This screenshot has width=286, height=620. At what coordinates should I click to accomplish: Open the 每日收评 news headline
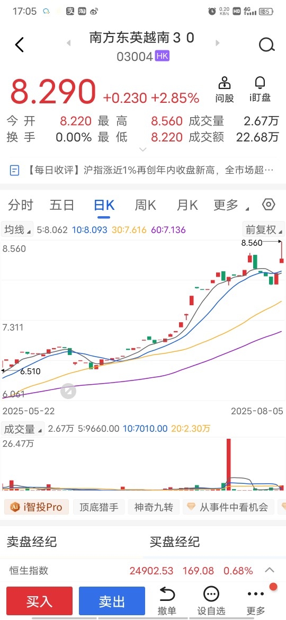pos(150,171)
